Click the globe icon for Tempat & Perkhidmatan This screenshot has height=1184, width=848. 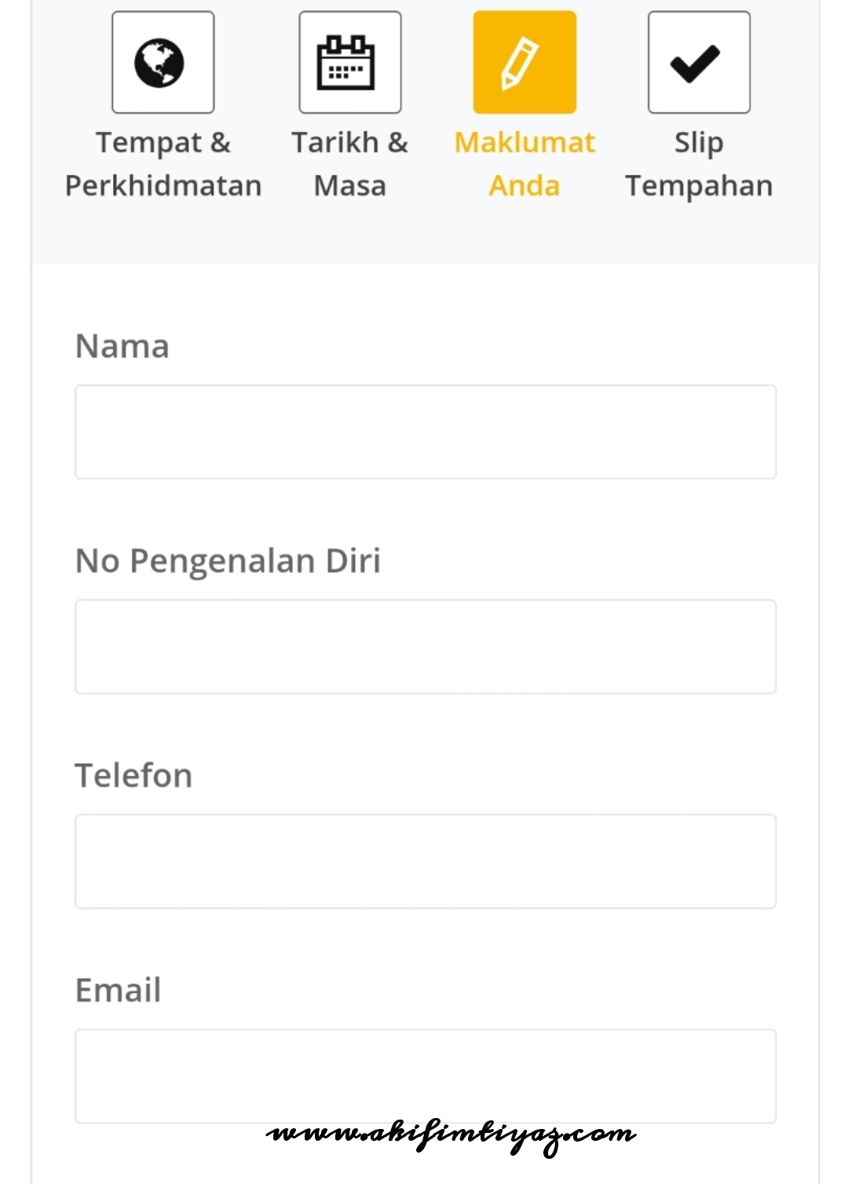click(163, 61)
